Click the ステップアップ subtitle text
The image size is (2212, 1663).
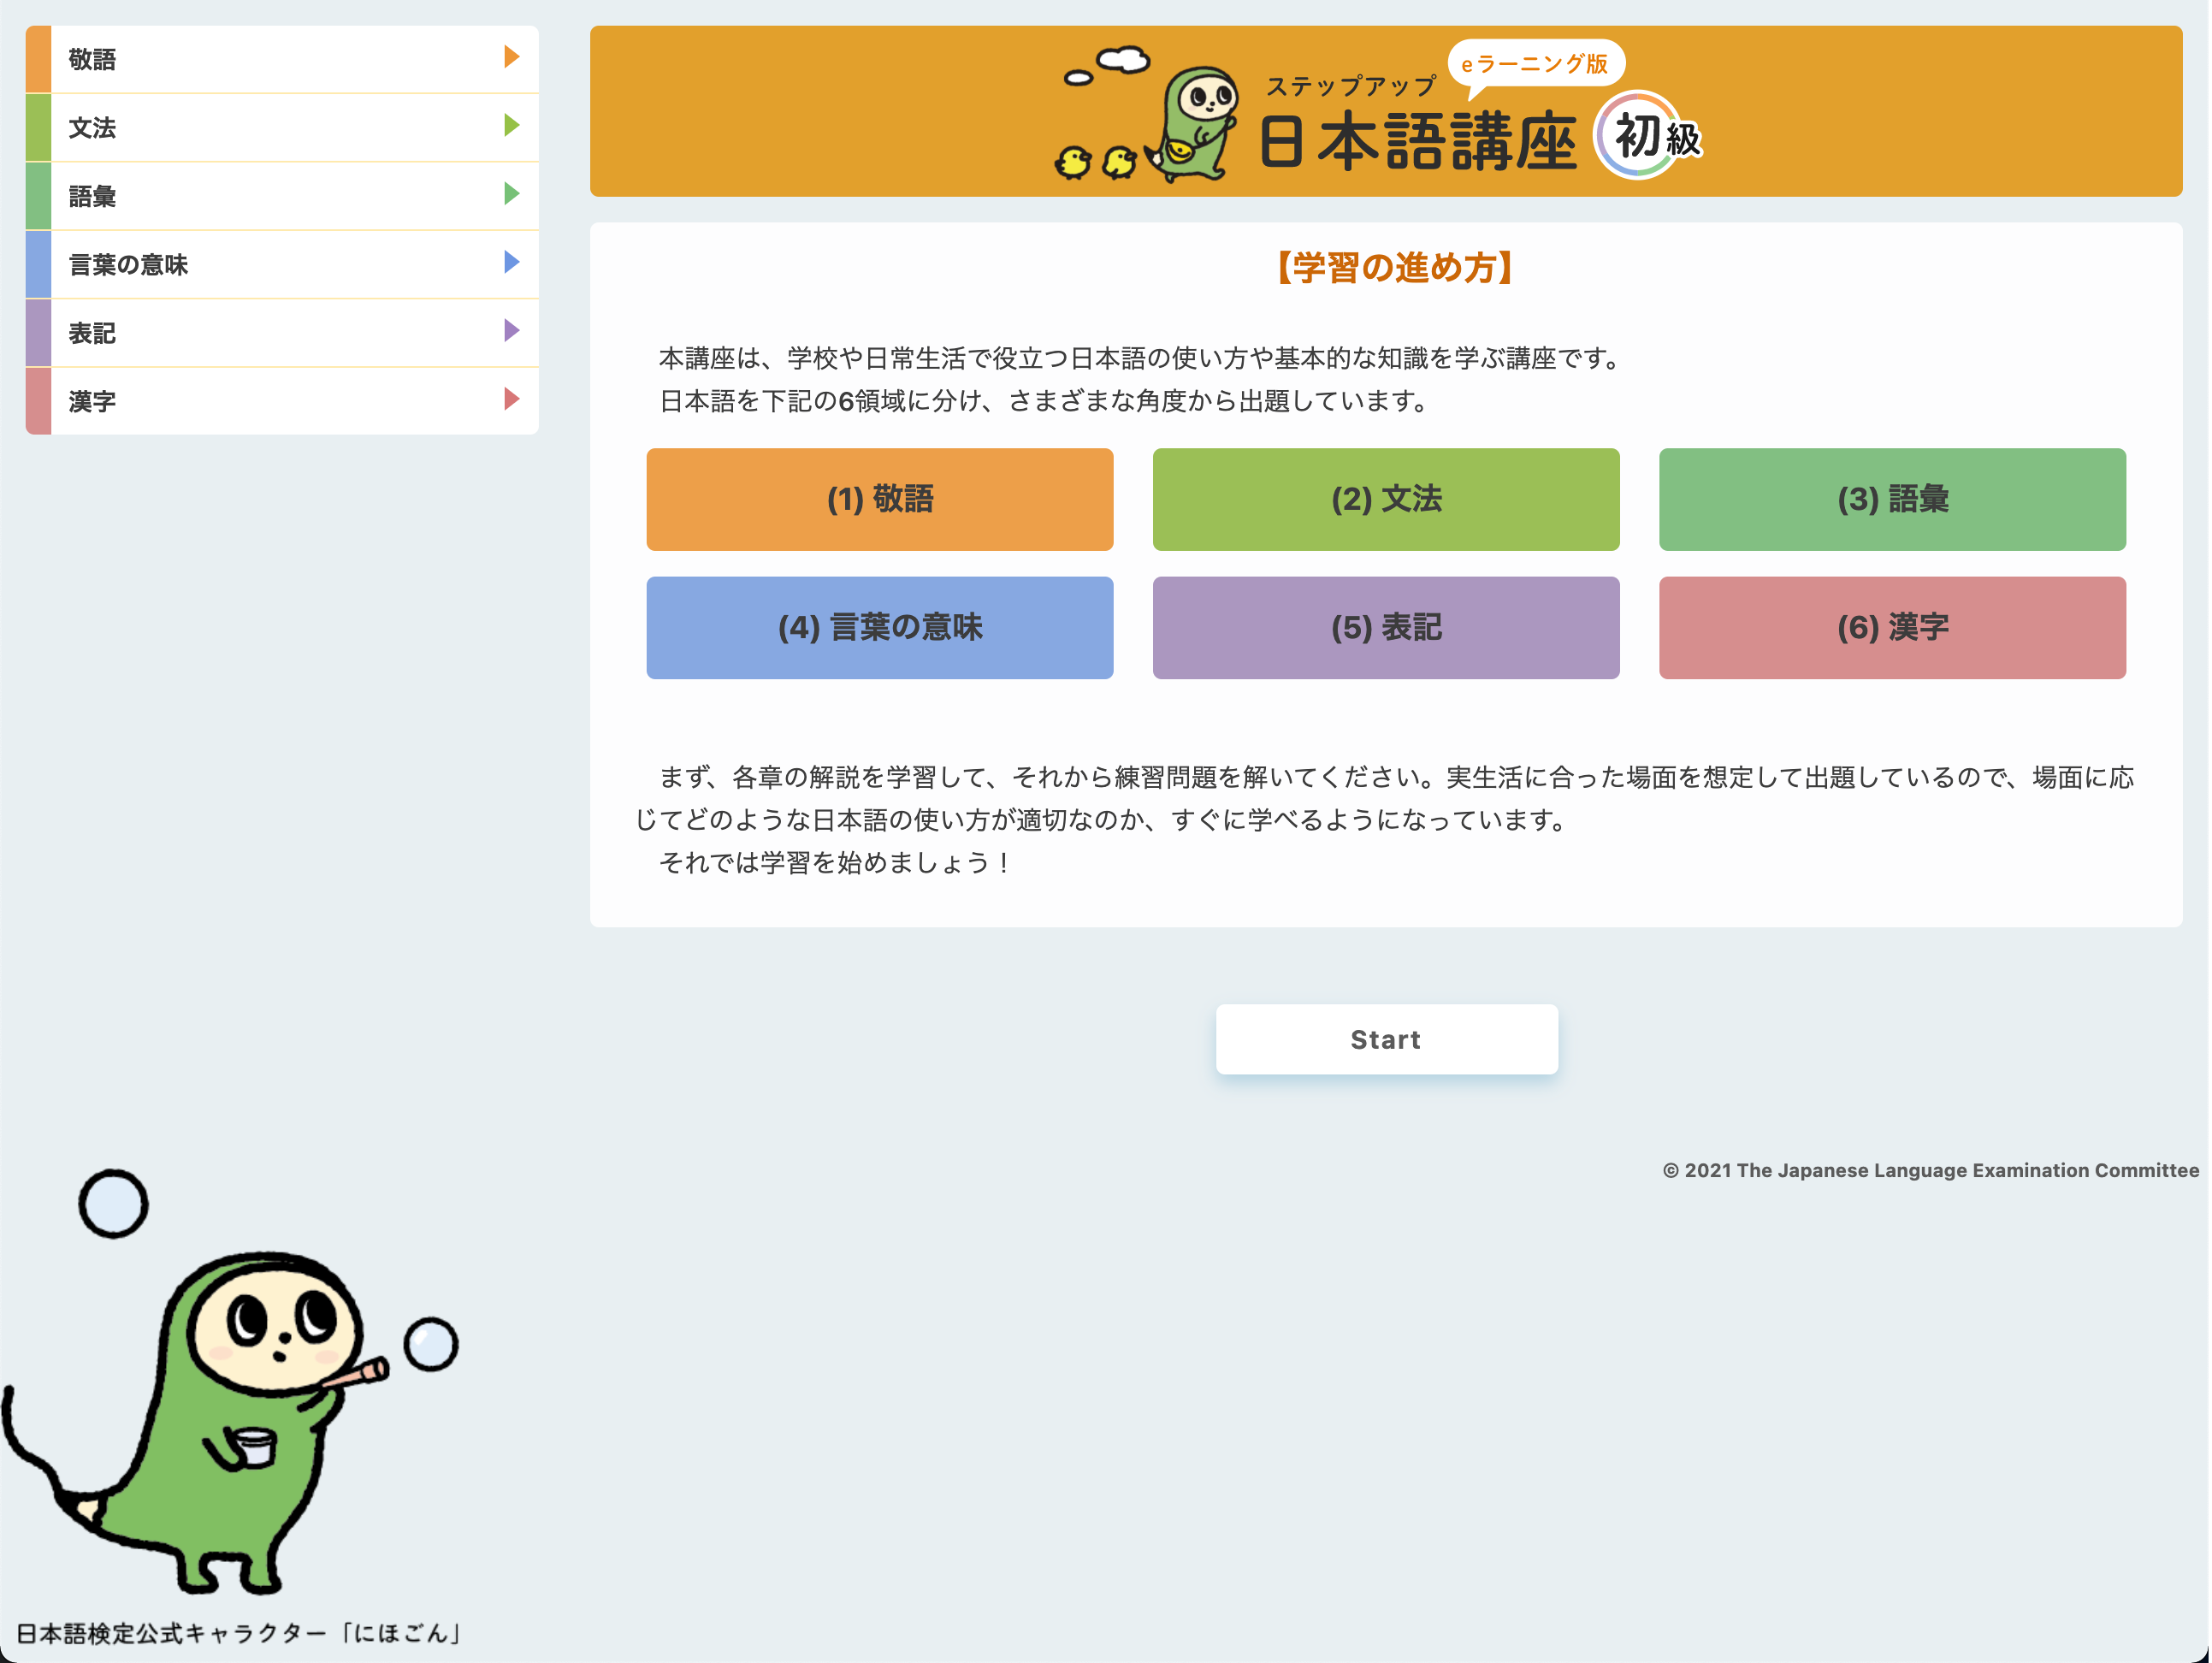(1351, 87)
